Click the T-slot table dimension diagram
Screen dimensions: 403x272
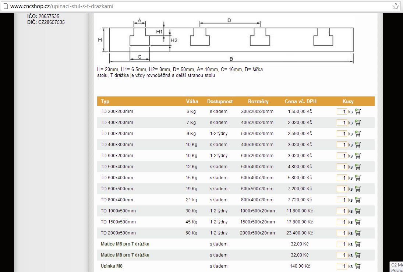click(x=226, y=40)
